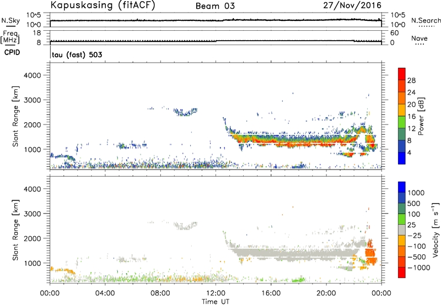Click the '04:00' time axis tick label
This screenshot has width=441, height=305.
tap(105, 293)
